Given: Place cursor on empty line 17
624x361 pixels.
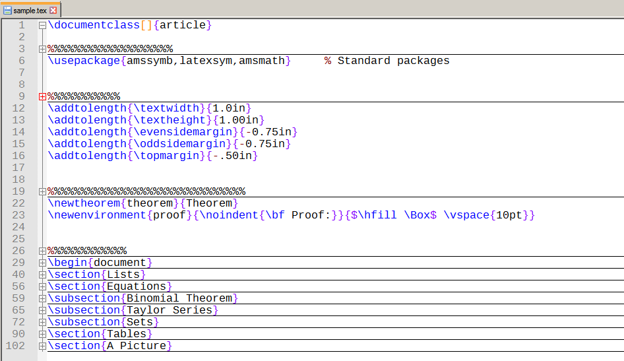Looking at the screenshot, I should (x=334, y=168).
